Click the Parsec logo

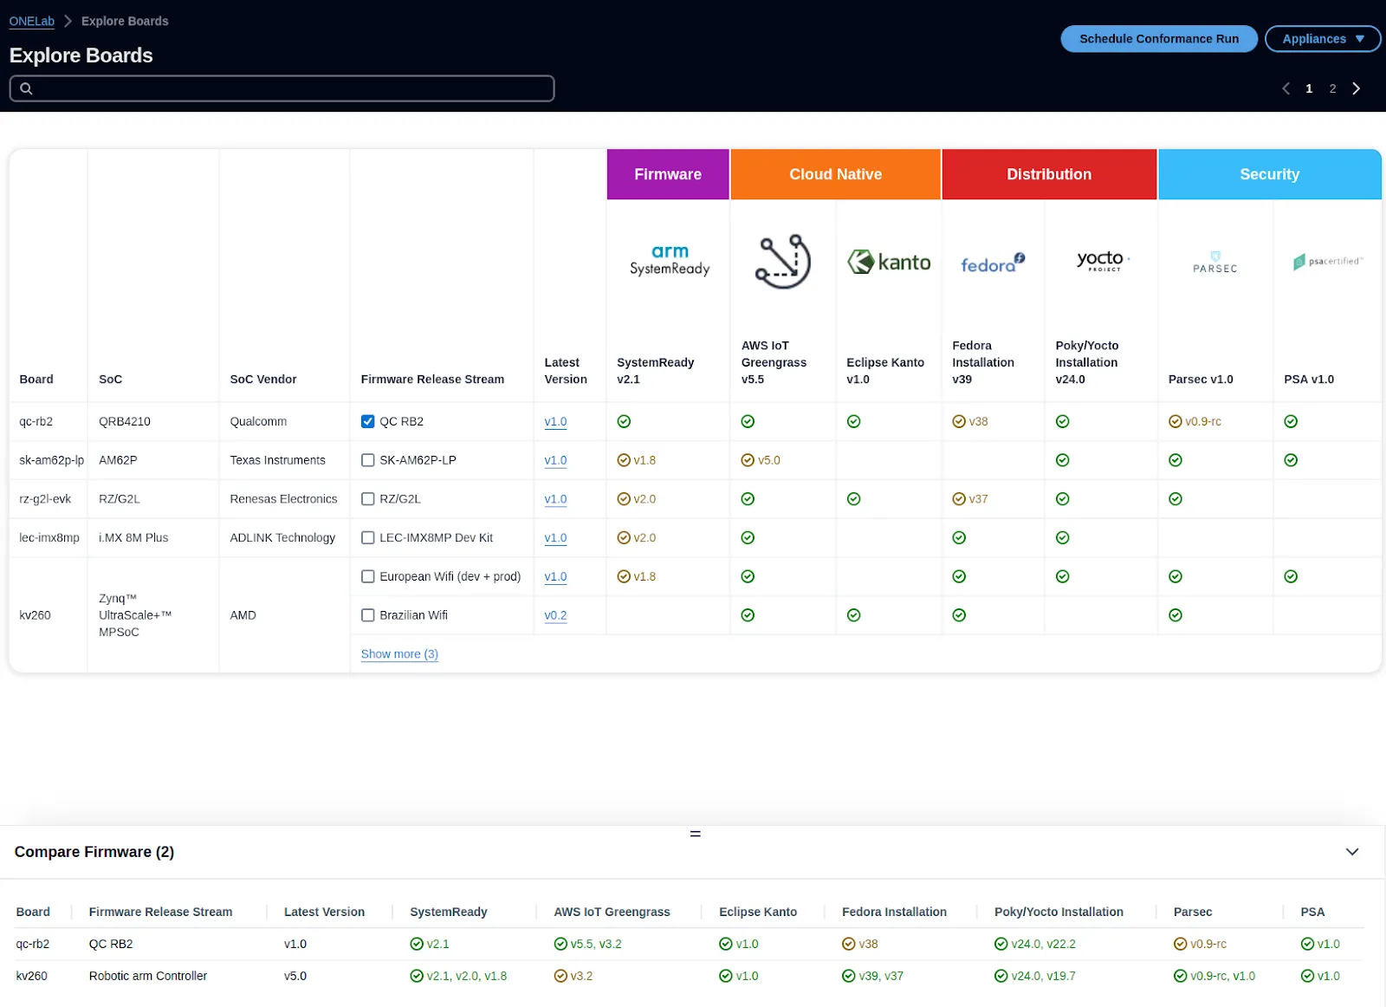(x=1214, y=263)
